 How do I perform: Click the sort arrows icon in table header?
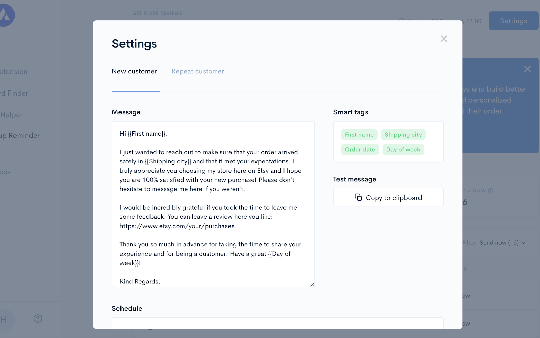point(465,269)
